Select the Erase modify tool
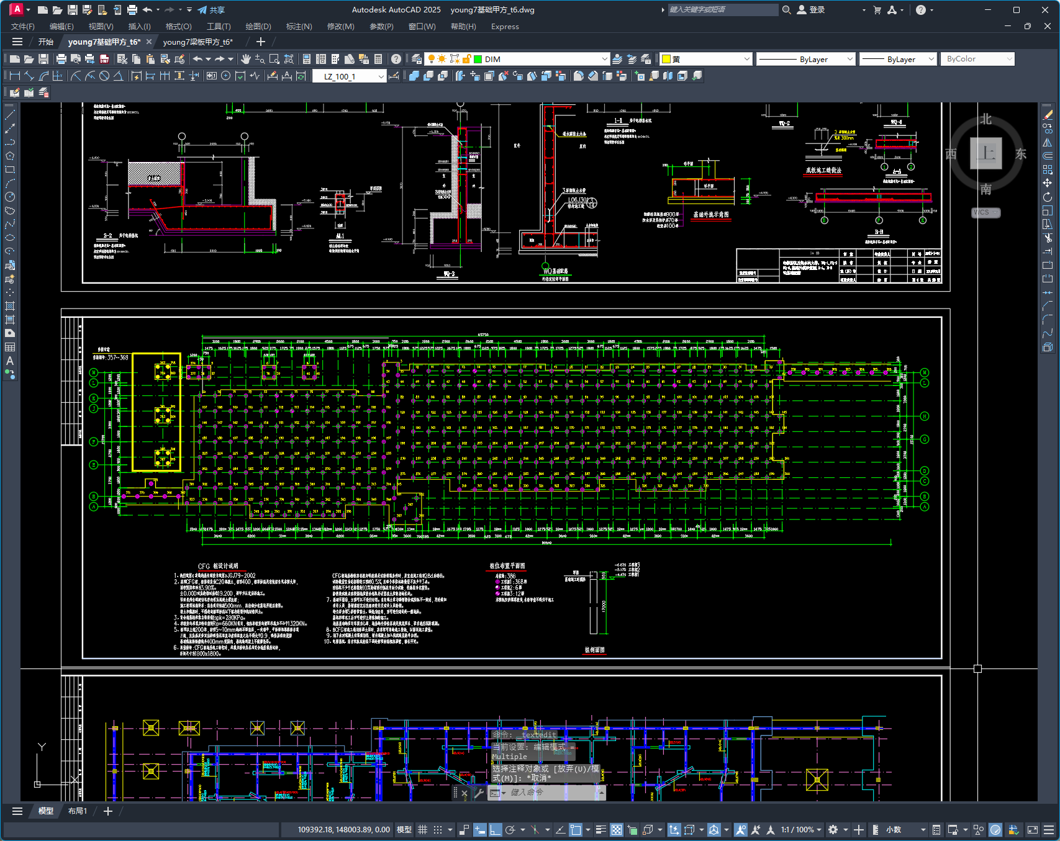1060x841 pixels. [1048, 115]
